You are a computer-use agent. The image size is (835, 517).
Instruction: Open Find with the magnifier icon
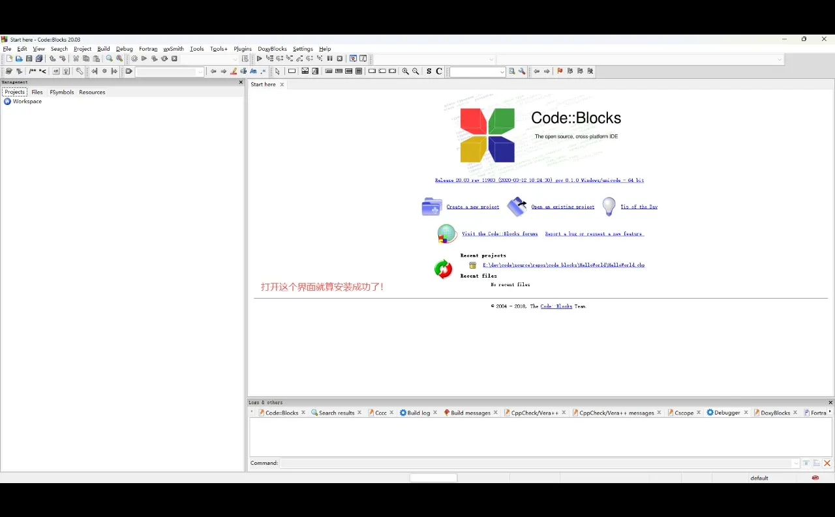[110, 59]
